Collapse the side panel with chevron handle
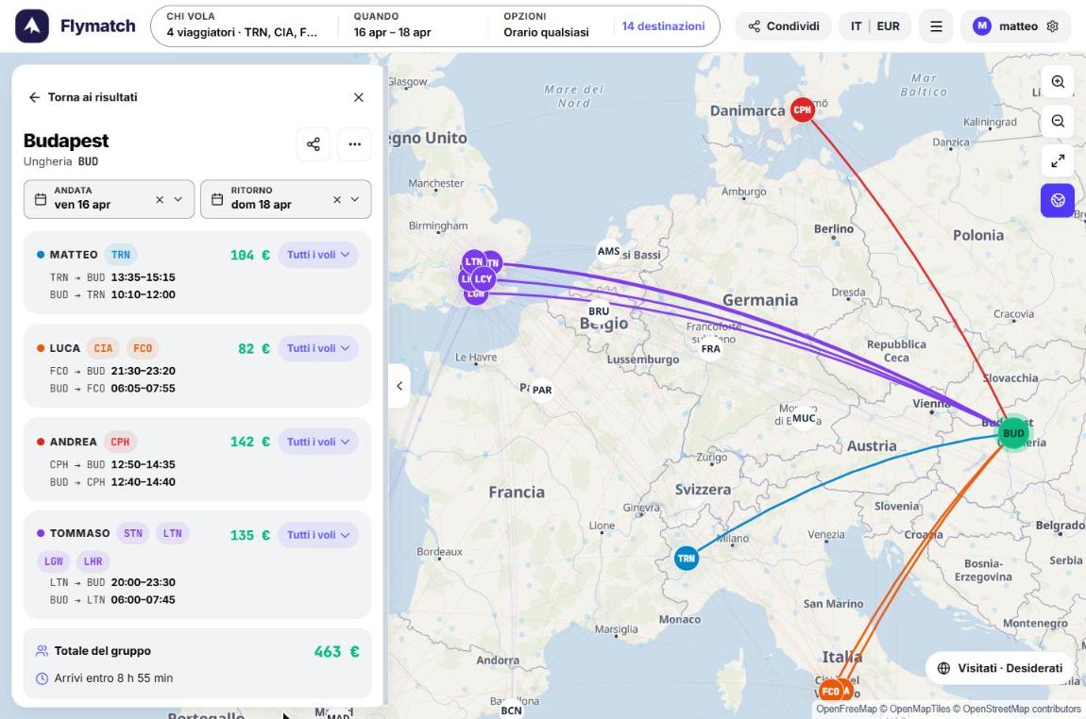1086x719 pixels. point(399,386)
